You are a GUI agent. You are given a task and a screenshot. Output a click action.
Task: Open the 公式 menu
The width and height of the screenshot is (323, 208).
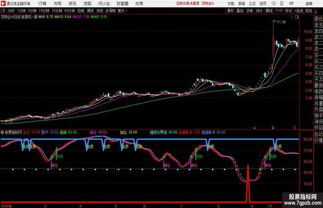point(252,3)
